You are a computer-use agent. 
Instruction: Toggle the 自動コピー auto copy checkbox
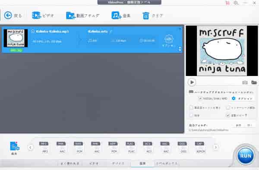(228, 115)
